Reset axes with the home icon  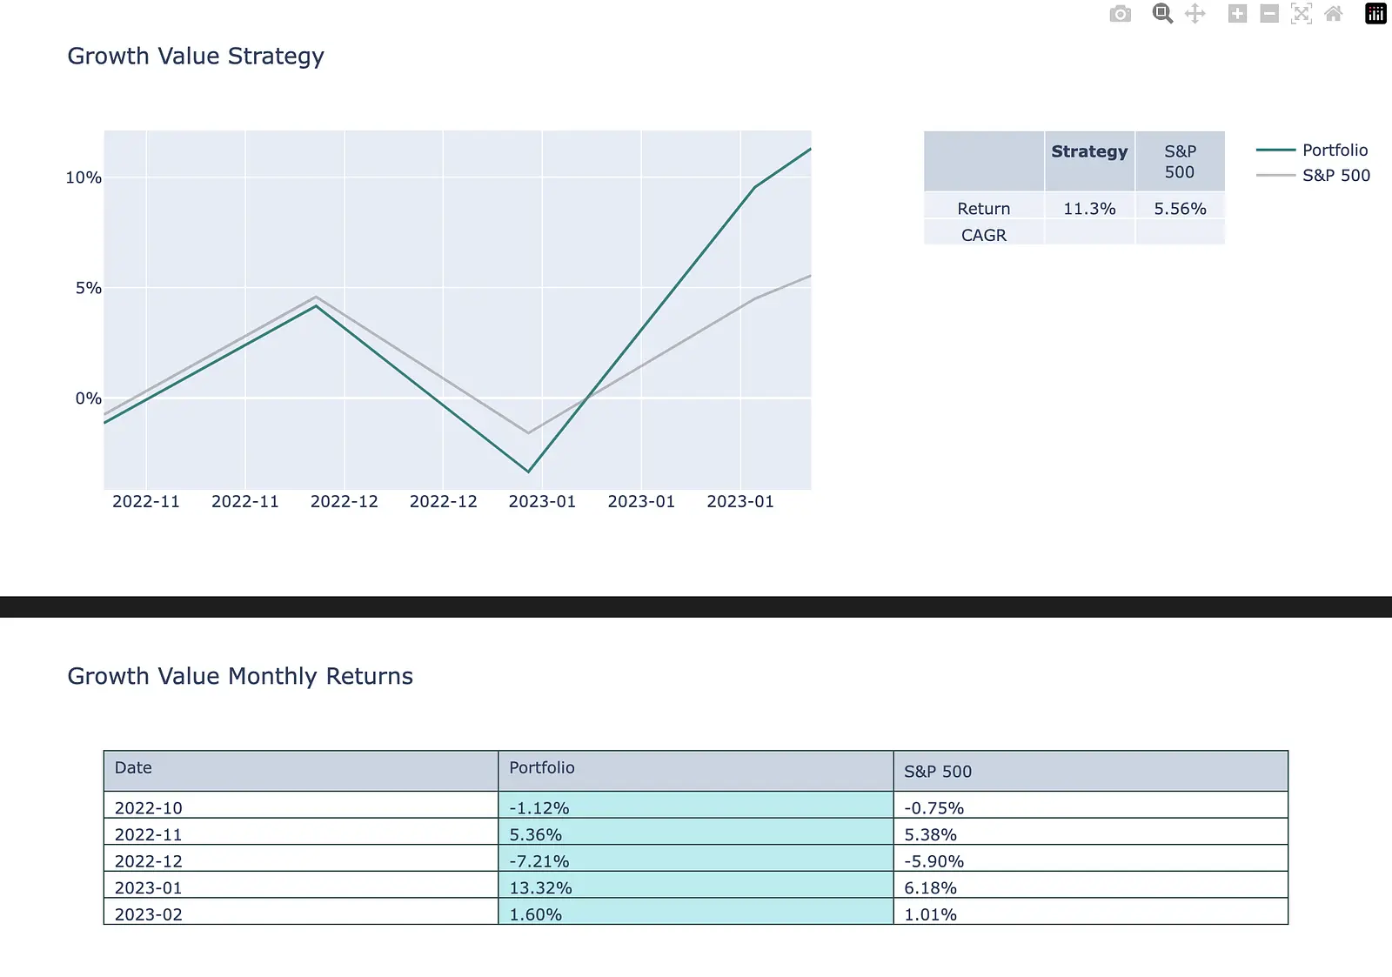(x=1334, y=14)
